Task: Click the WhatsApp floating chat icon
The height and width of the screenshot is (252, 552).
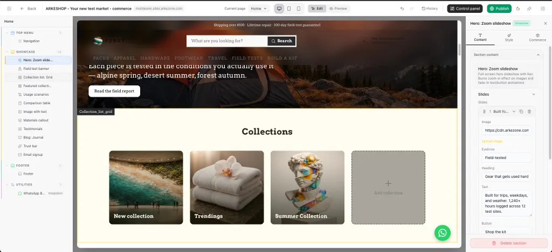Action: [443, 233]
